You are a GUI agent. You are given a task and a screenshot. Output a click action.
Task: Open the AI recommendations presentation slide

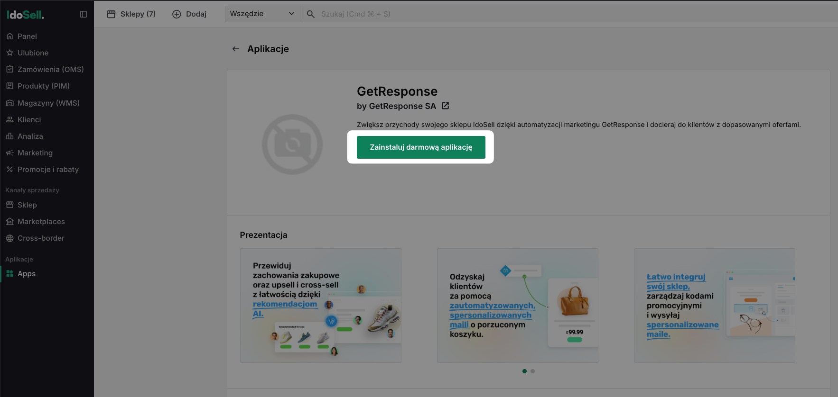321,306
